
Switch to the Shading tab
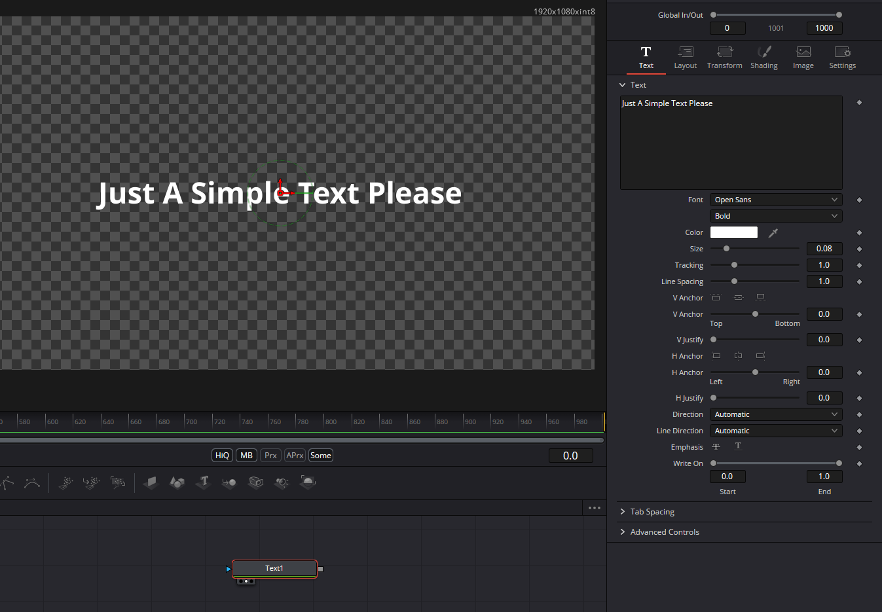[764, 58]
